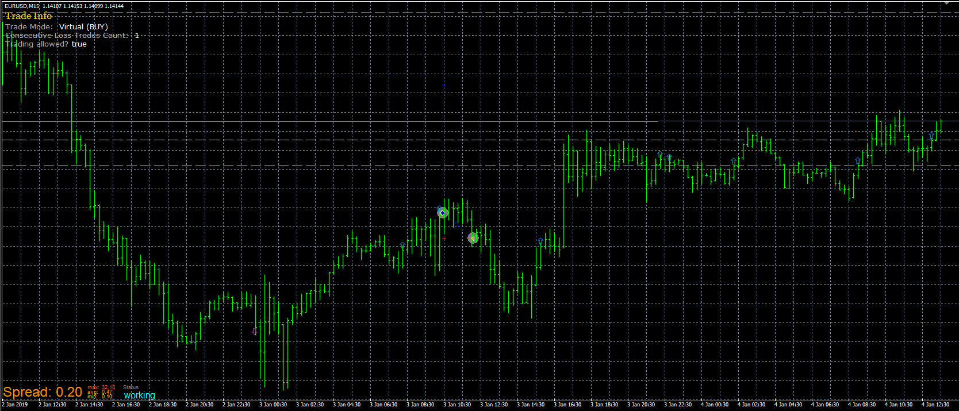Screen dimensions: 959x411
Task: Click '3 Jan 10:30' on time axis
Action: tap(457, 405)
